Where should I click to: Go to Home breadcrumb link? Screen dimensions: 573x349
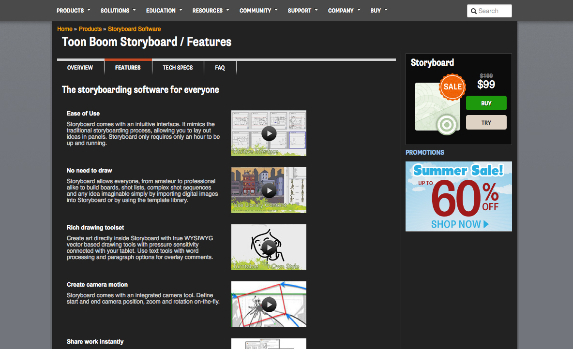65,29
